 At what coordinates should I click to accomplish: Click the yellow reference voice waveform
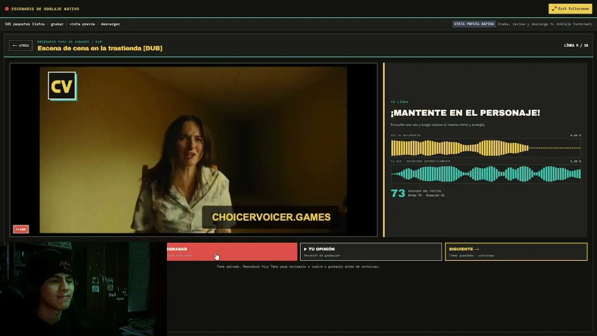click(486, 148)
